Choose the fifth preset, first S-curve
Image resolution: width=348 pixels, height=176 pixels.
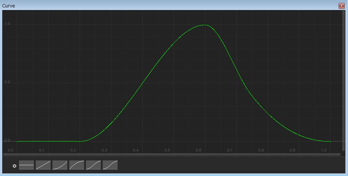(93, 165)
